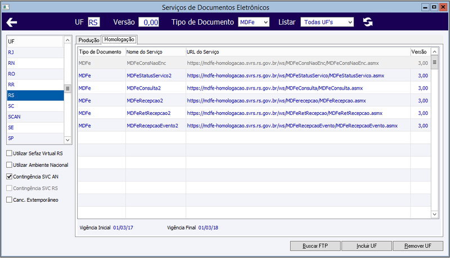The width and height of the screenshot is (450, 258).
Task: Minimize the Serviços de Documentos Eletrônicos window
Action: [x=425, y=7]
